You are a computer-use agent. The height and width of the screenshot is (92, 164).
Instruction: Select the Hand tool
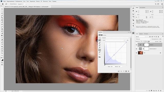click(x=2, y=51)
